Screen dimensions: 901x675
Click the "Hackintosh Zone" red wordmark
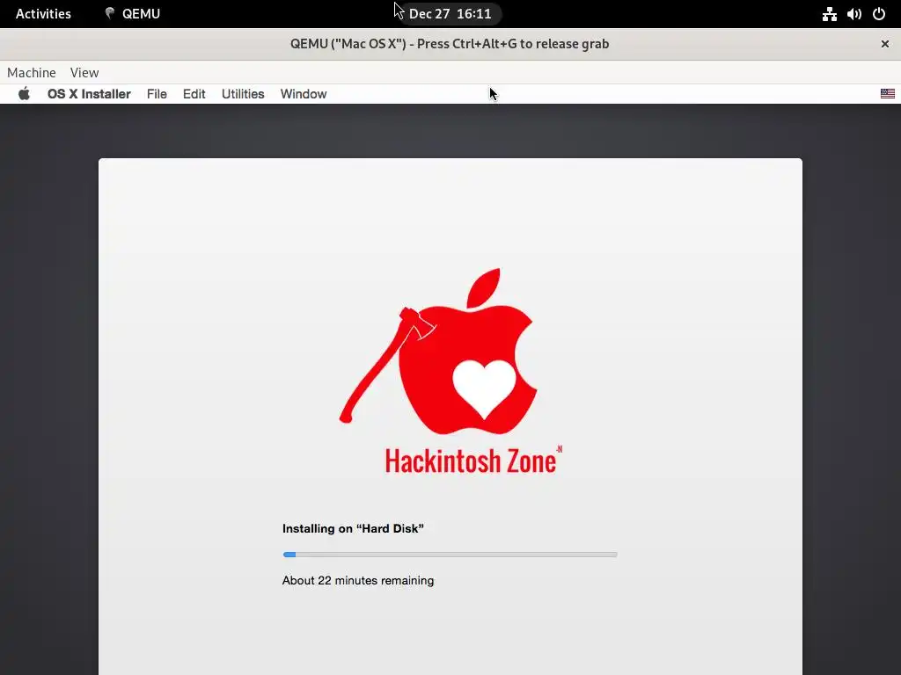click(472, 460)
